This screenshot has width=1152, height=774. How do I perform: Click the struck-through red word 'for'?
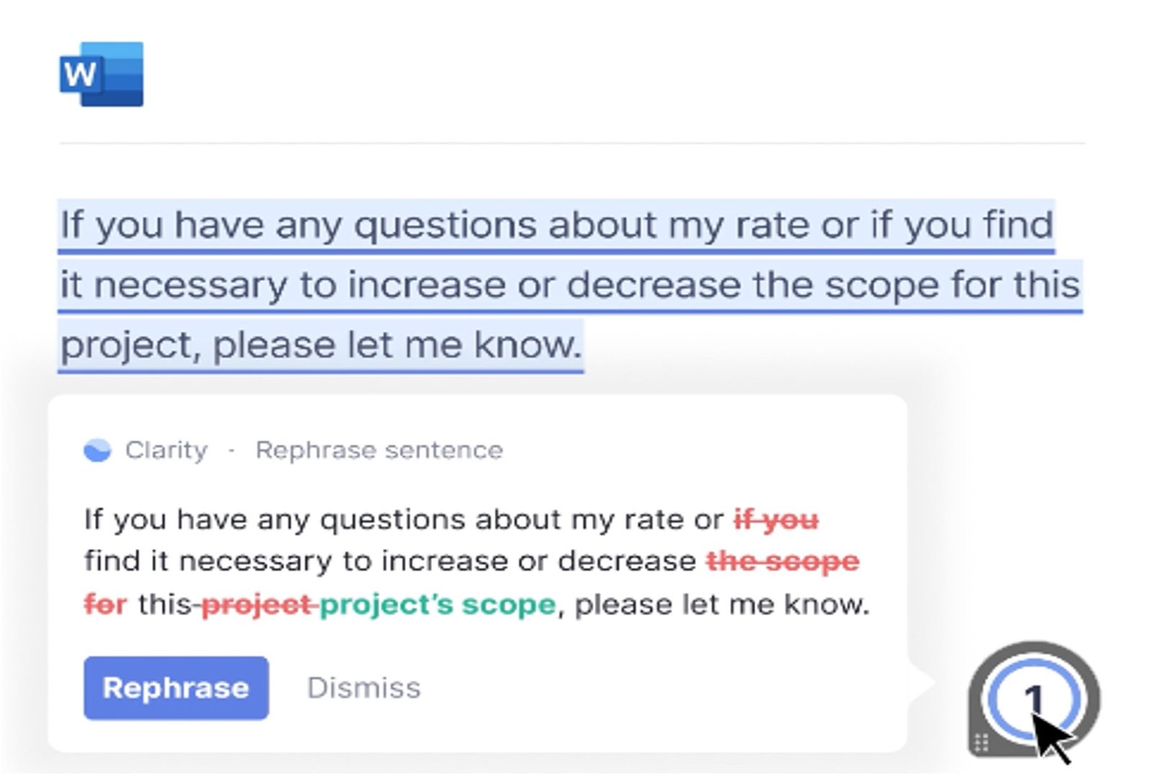(x=105, y=604)
